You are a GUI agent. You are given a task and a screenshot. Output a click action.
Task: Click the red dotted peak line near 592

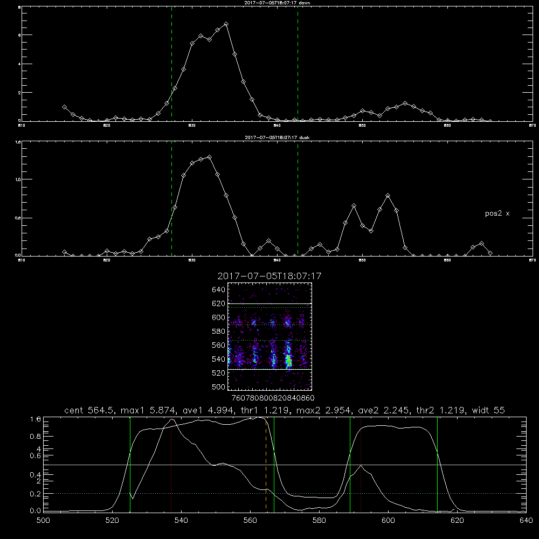pyautogui.click(x=361, y=465)
